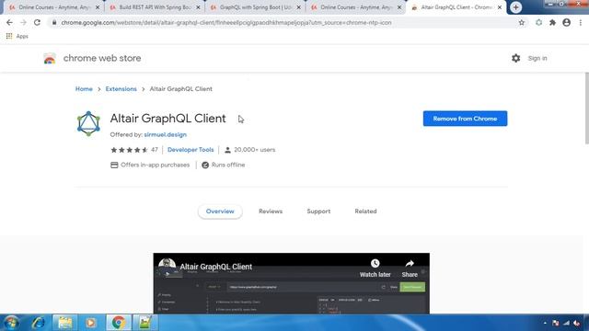This screenshot has height=331, width=589.
Task: Show hidden system tray icons
Action: tap(545, 323)
